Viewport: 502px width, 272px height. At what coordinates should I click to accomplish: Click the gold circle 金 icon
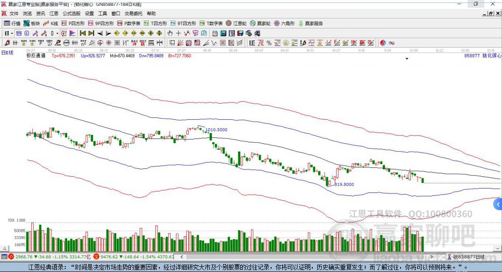pyautogui.click(x=286, y=43)
